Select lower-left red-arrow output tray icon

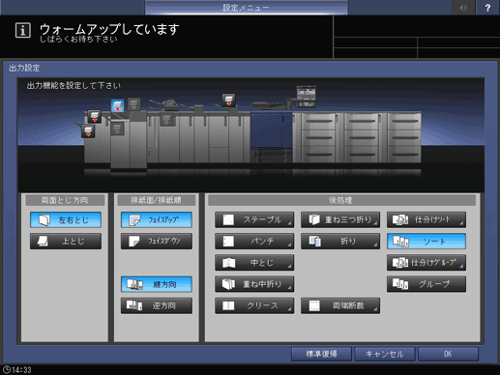coord(88,131)
